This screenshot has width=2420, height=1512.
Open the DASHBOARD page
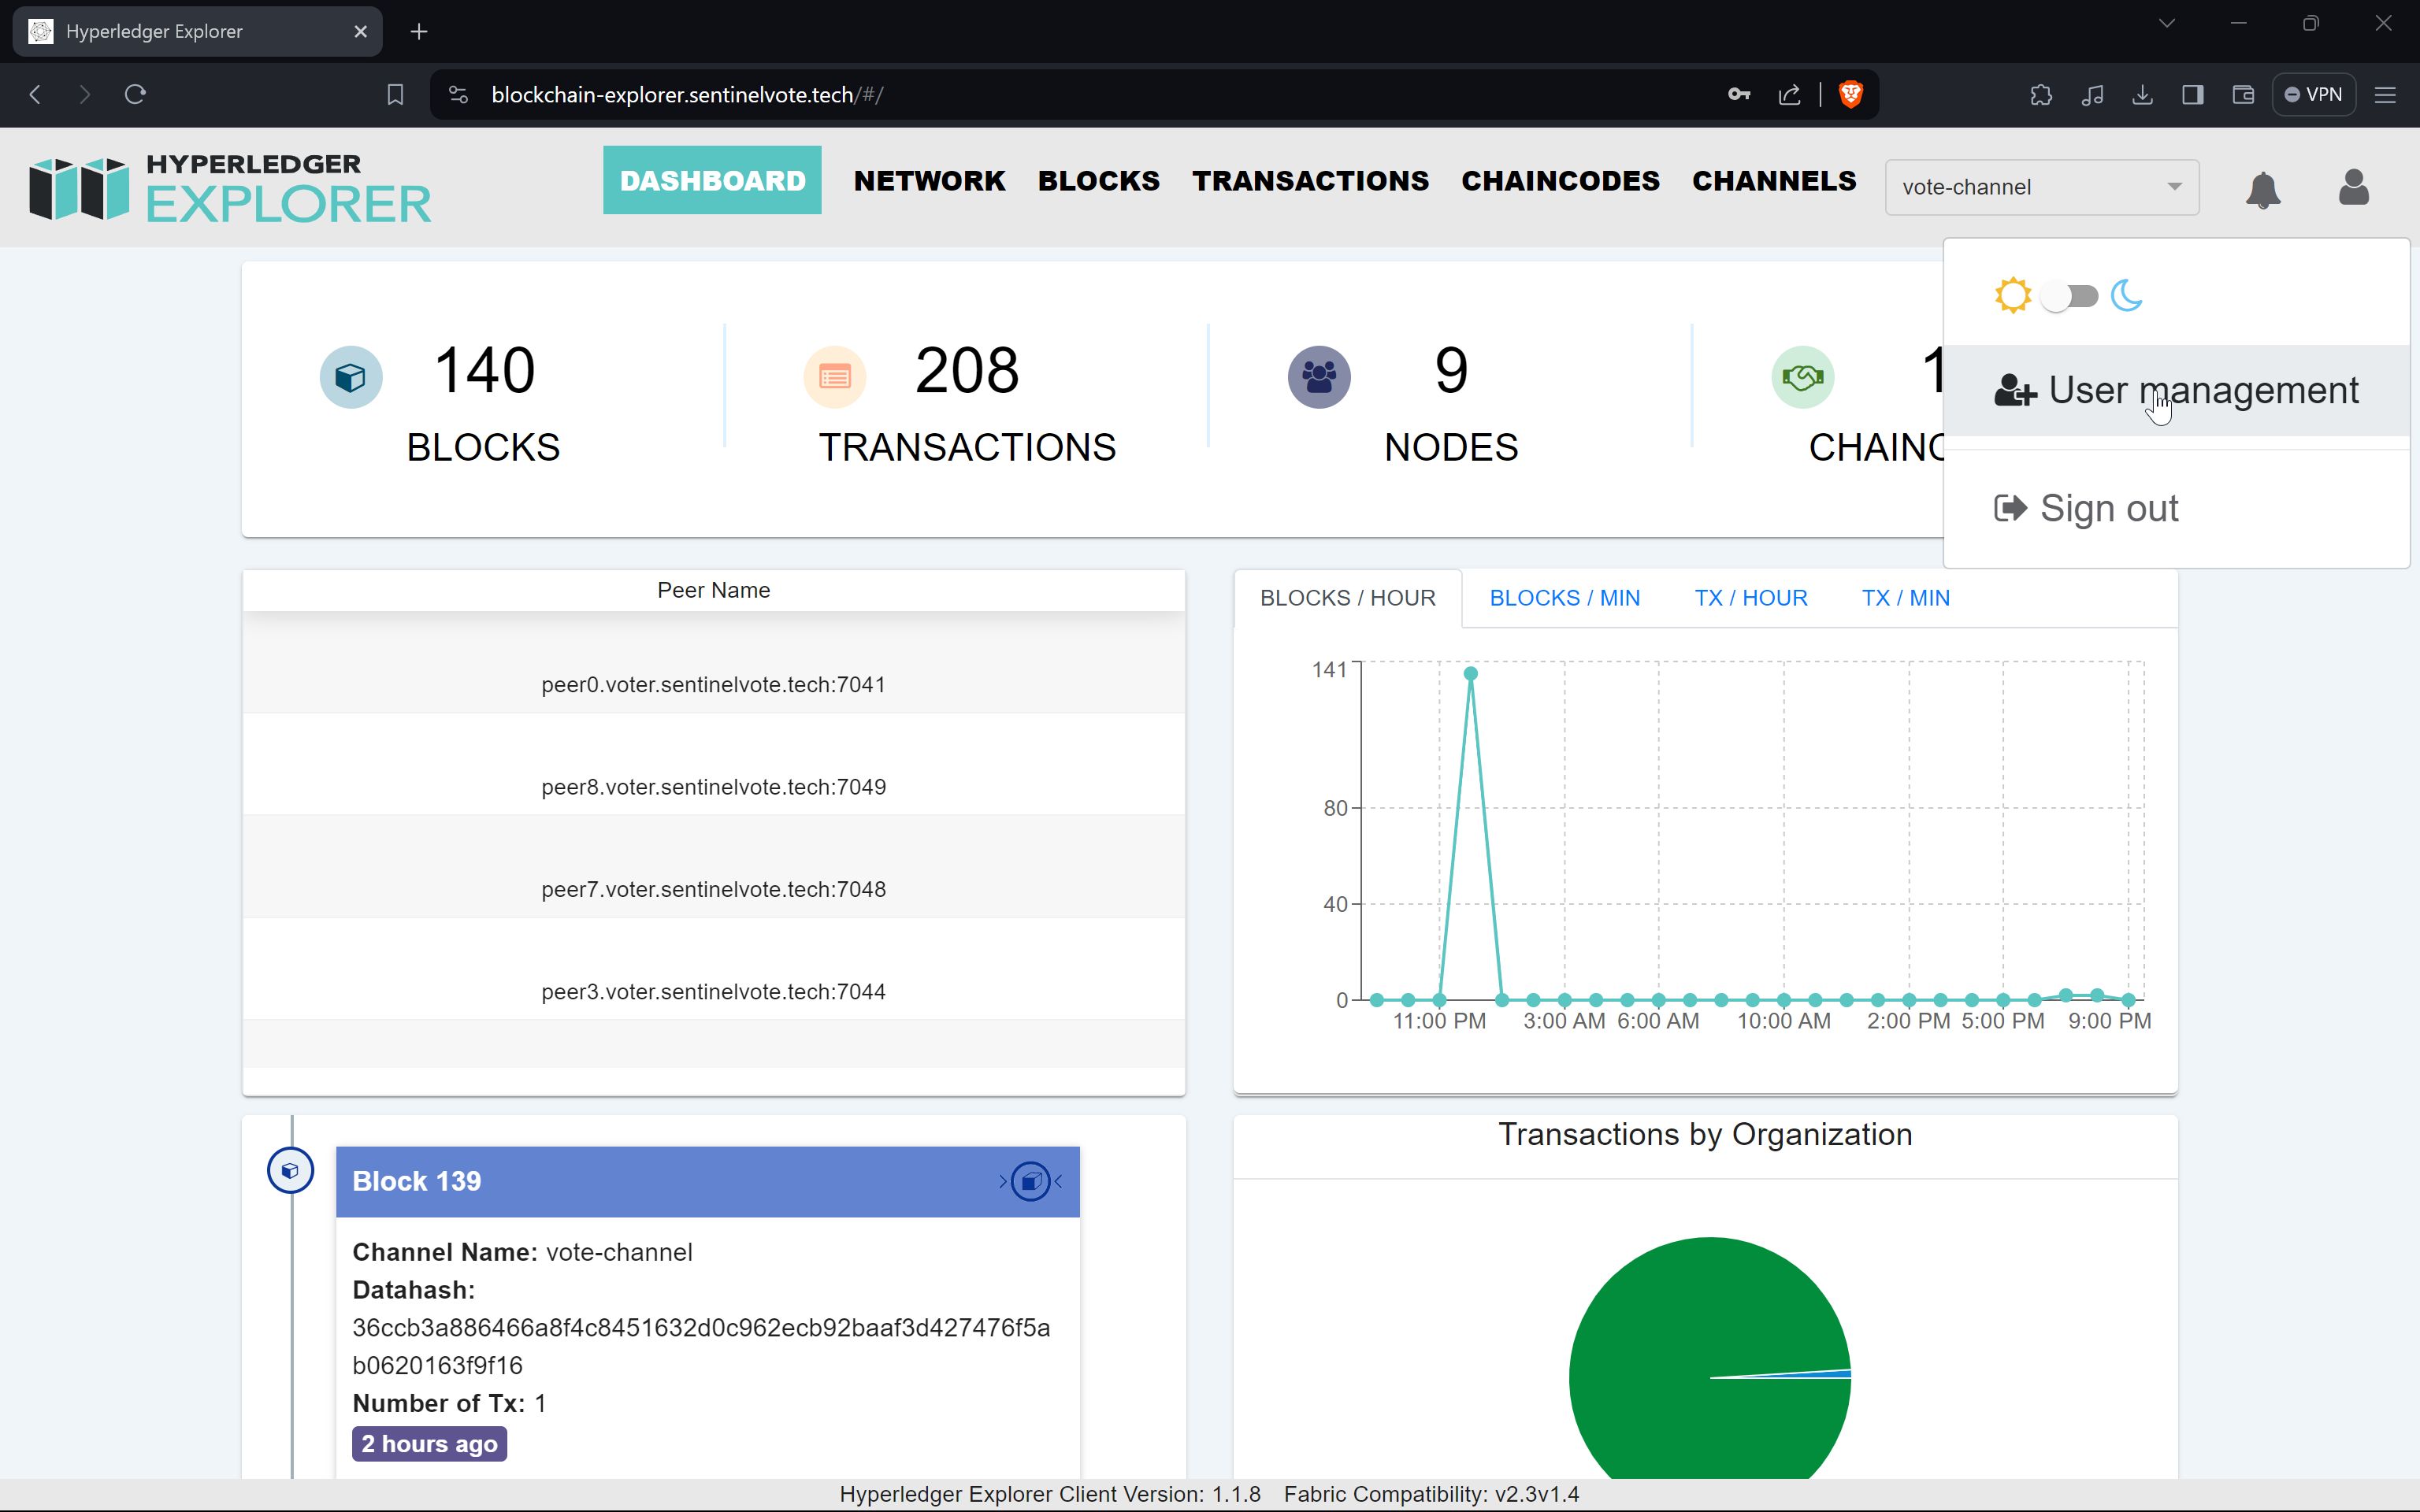click(712, 180)
